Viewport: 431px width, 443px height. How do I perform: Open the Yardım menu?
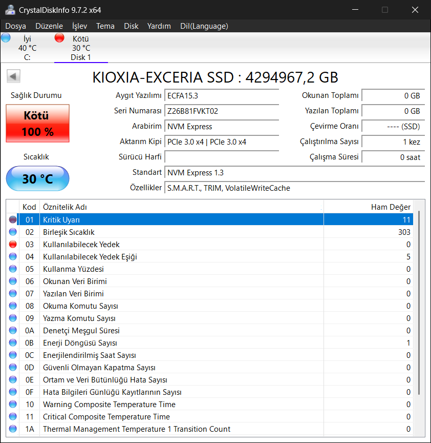tap(159, 26)
